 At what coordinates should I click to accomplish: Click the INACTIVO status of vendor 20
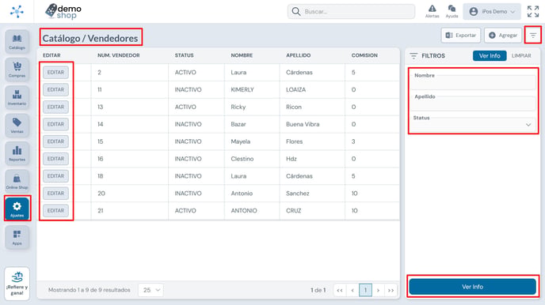click(x=188, y=194)
